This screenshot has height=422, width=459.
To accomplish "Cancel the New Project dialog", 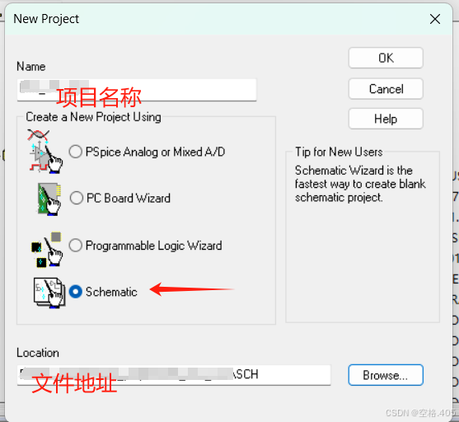I will 386,89.
